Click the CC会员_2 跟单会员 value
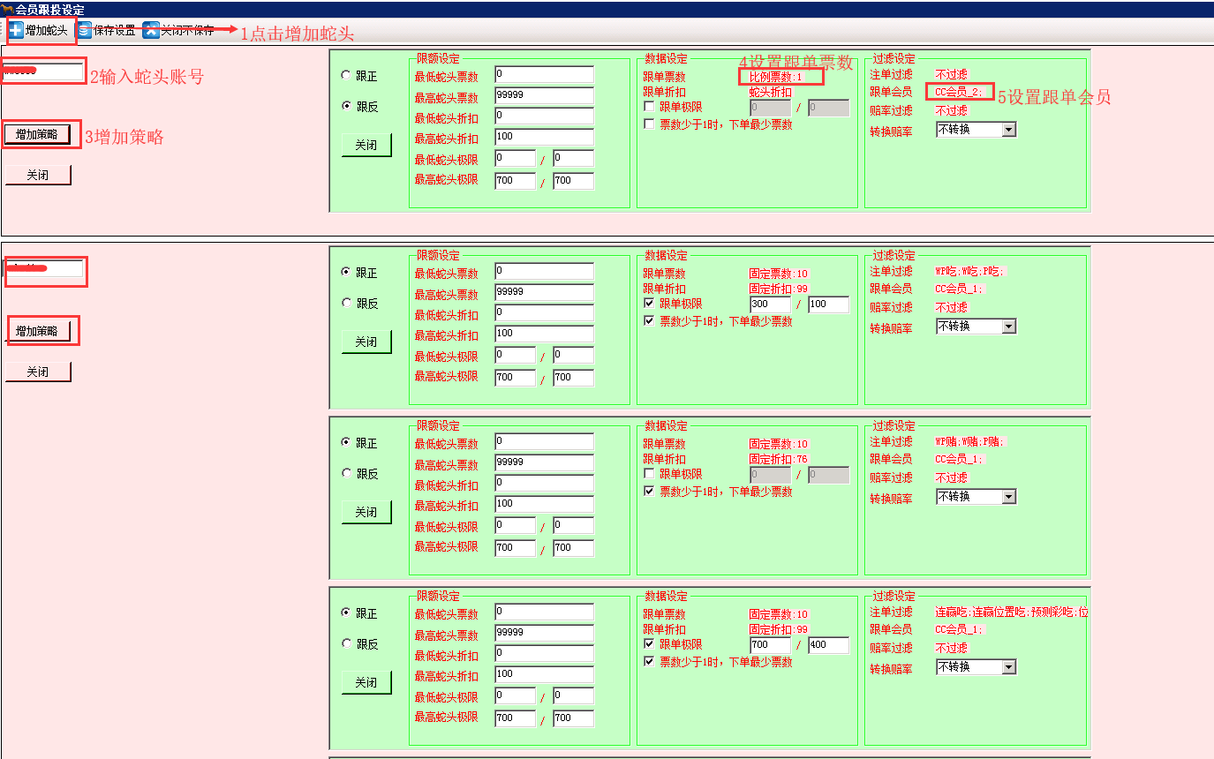The height and width of the screenshot is (759, 1214). click(959, 92)
